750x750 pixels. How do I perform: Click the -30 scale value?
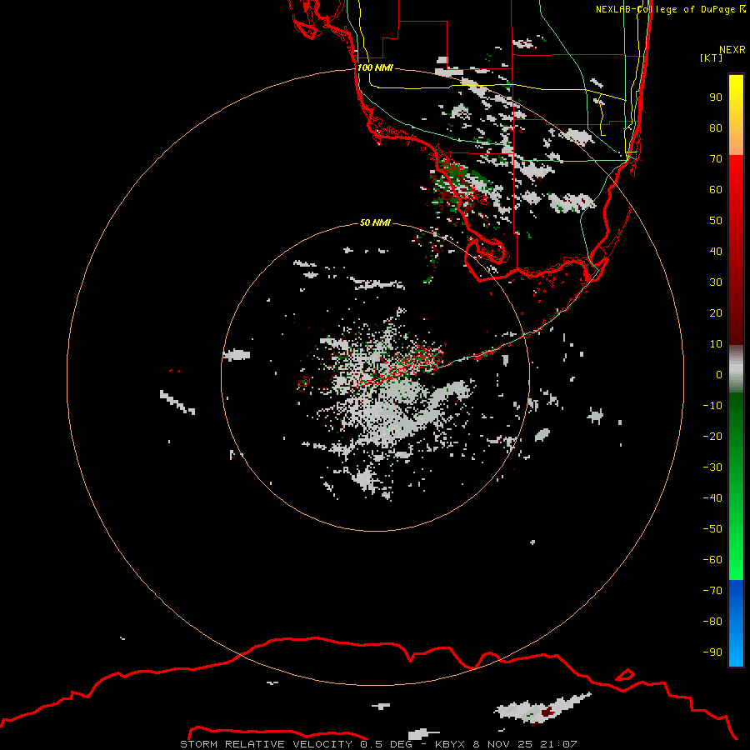(x=712, y=467)
